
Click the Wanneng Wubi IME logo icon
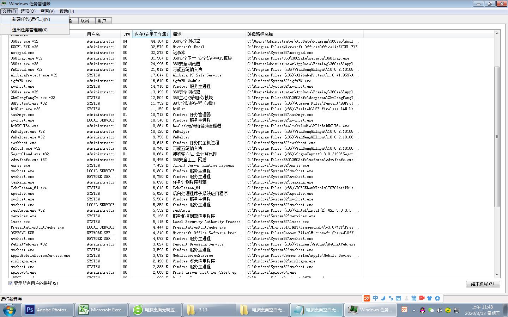(x=367, y=298)
